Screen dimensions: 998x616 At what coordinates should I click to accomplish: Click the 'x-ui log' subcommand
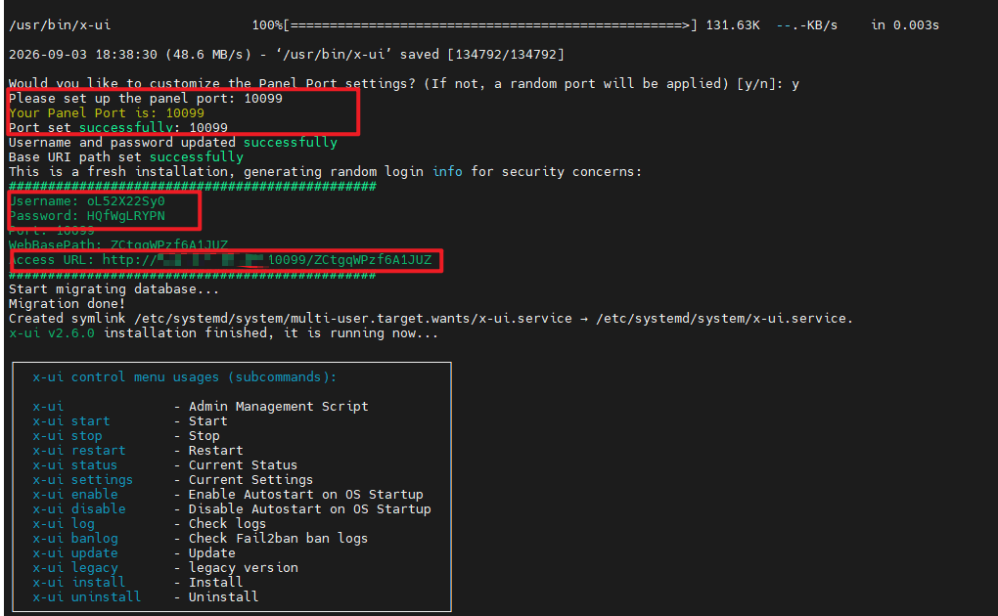64,524
